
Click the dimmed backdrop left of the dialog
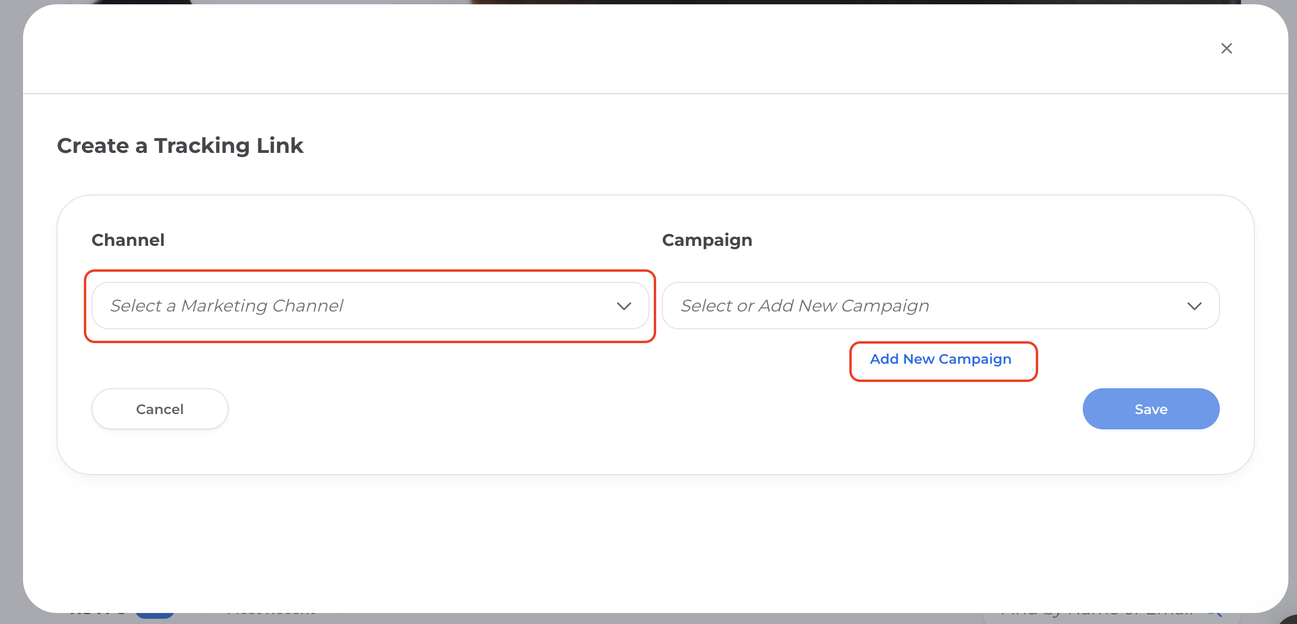(x=10, y=312)
